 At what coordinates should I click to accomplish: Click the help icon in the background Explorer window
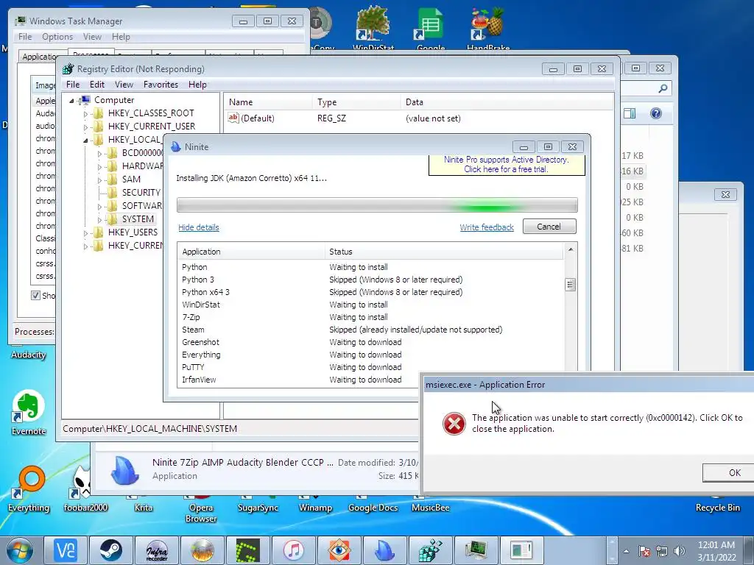click(x=656, y=113)
